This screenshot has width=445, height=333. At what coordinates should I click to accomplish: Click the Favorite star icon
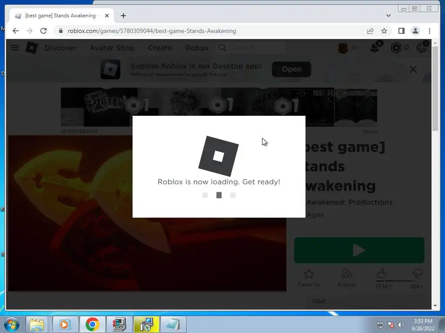[x=309, y=274]
